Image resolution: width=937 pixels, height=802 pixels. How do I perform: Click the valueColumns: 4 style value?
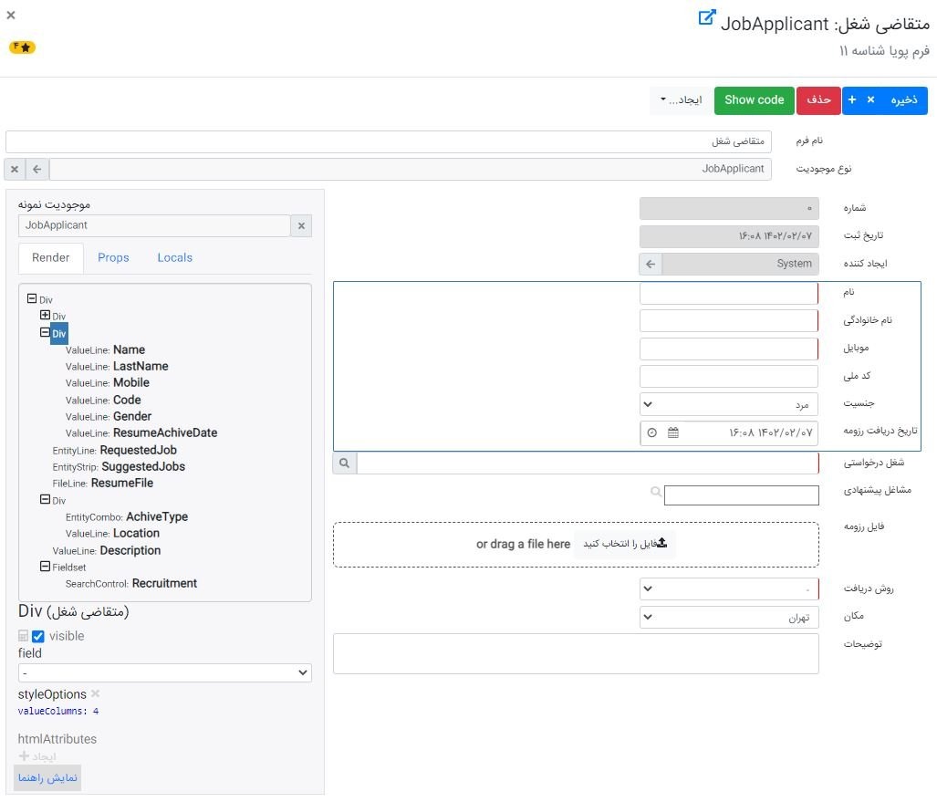58,711
